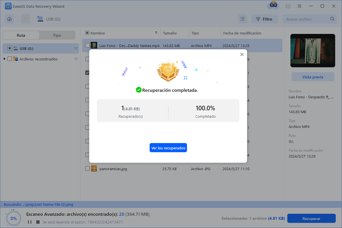Open the Filtro filter options
The image size is (342, 228).
pos(264,19)
